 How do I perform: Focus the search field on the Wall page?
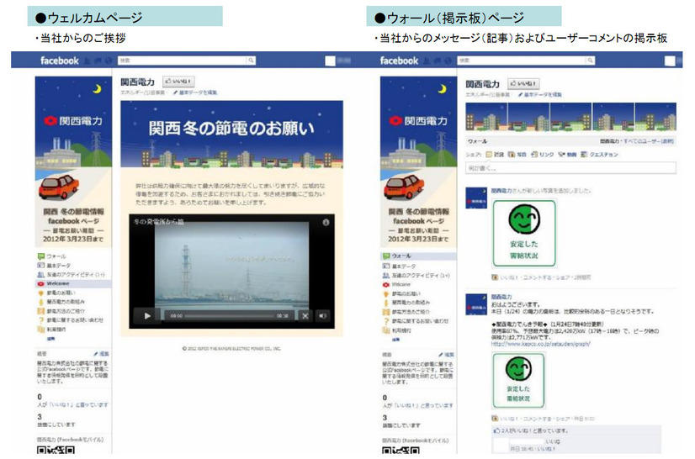(x=522, y=61)
